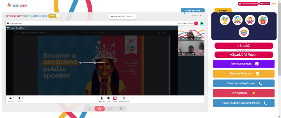This screenshot has width=281, height=118.
Task: Click the red power button
Action: pyautogui.click(x=99, y=109)
